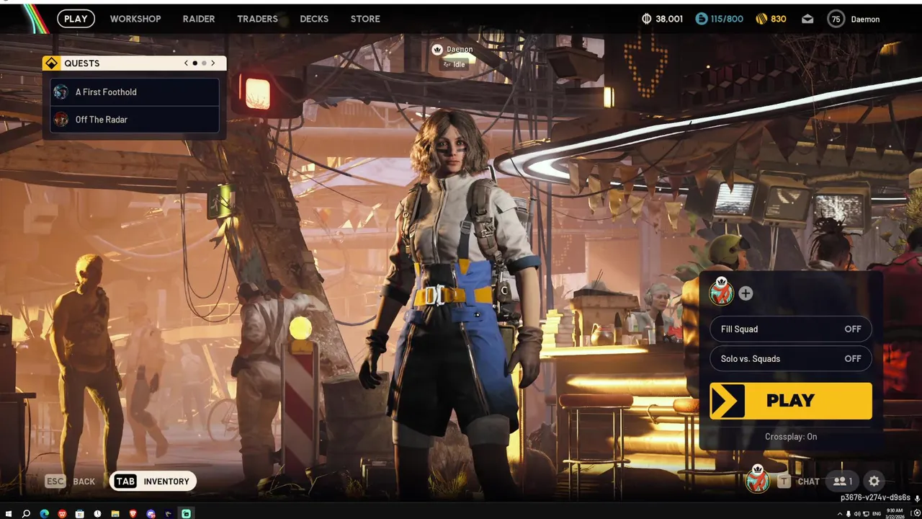Go to next quests page arrow
This screenshot has width=922, height=519.
[x=212, y=63]
